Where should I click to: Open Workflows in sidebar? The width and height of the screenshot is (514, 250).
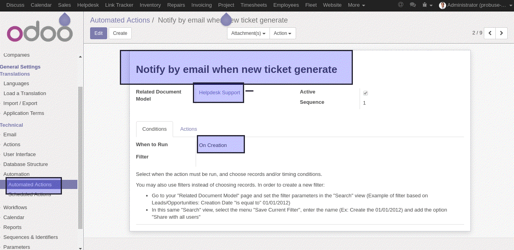tap(15, 208)
